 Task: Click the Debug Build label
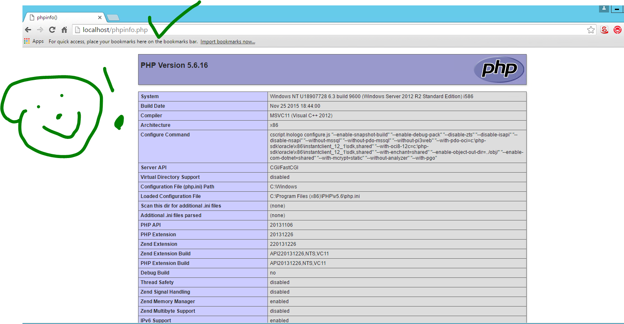pos(155,273)
